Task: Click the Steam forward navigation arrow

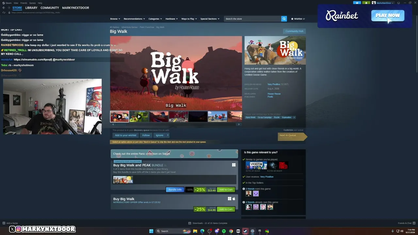Action: pos(9,8)
